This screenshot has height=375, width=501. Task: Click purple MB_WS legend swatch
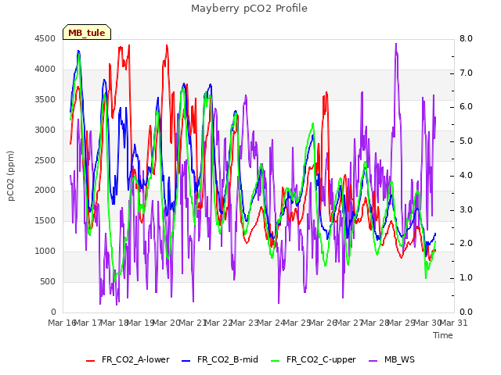click(373, 361)
